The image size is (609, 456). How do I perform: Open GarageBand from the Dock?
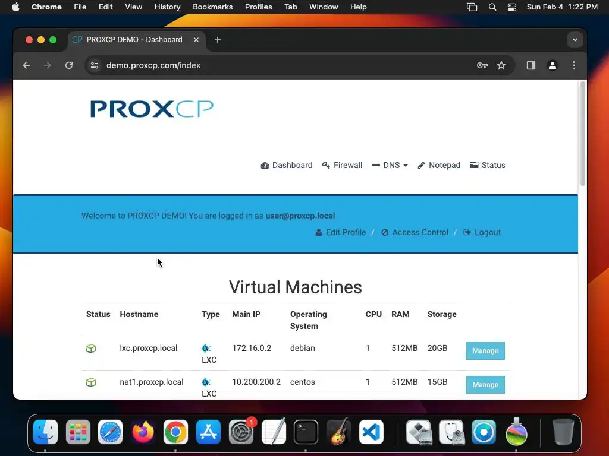pos(338,432)
